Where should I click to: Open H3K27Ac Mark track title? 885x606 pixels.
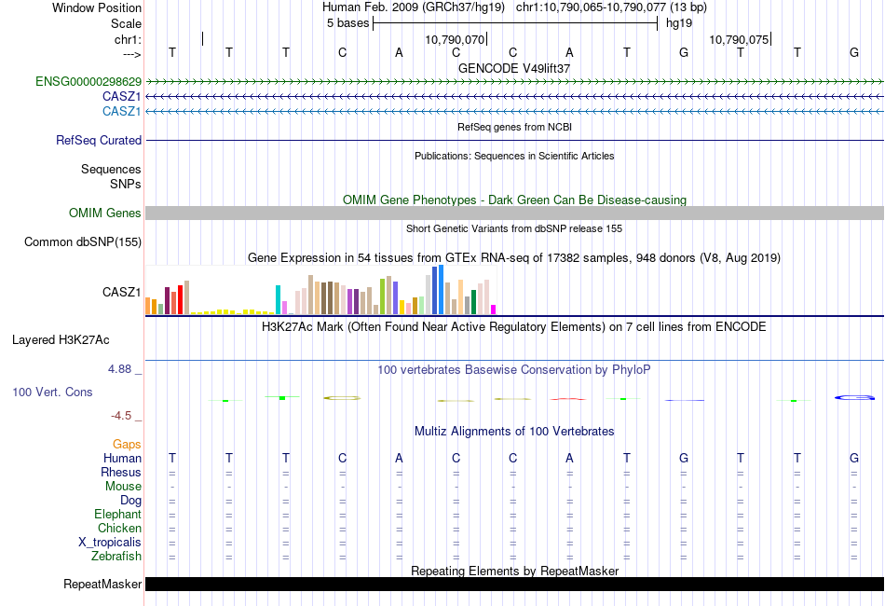[x=514, y=327]
